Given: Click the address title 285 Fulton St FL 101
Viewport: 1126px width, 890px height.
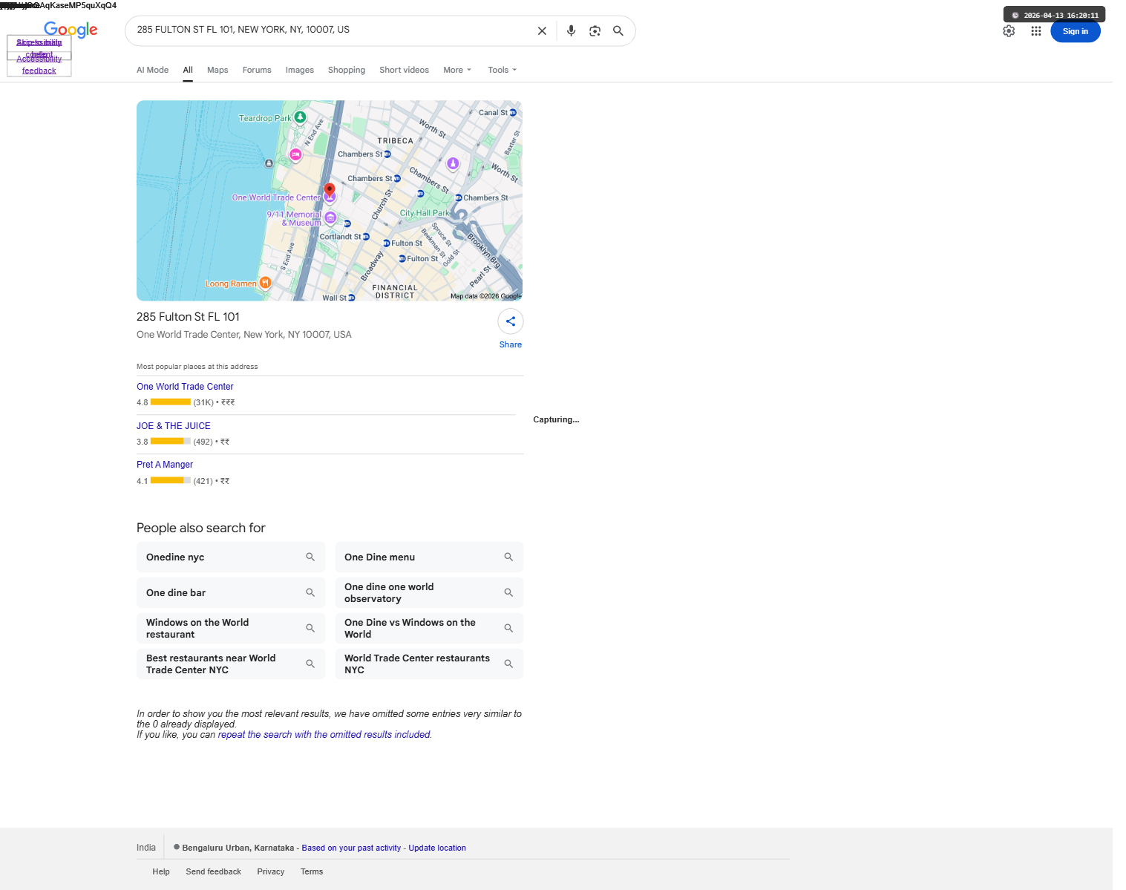Looking at the screenshot, I should pyautogui.click(x=188, y=317).
